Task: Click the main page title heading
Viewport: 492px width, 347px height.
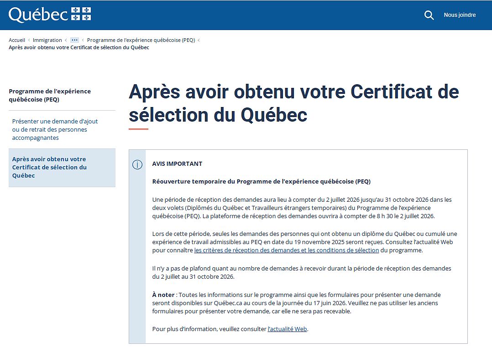Action: [x=294, y=103]
